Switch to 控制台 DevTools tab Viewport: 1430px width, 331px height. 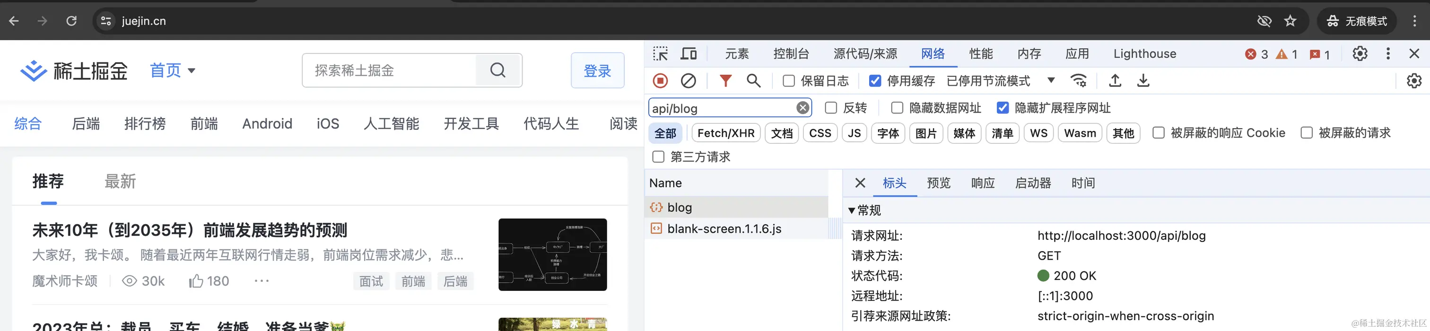pyautogui.click(x=791, y=54)
